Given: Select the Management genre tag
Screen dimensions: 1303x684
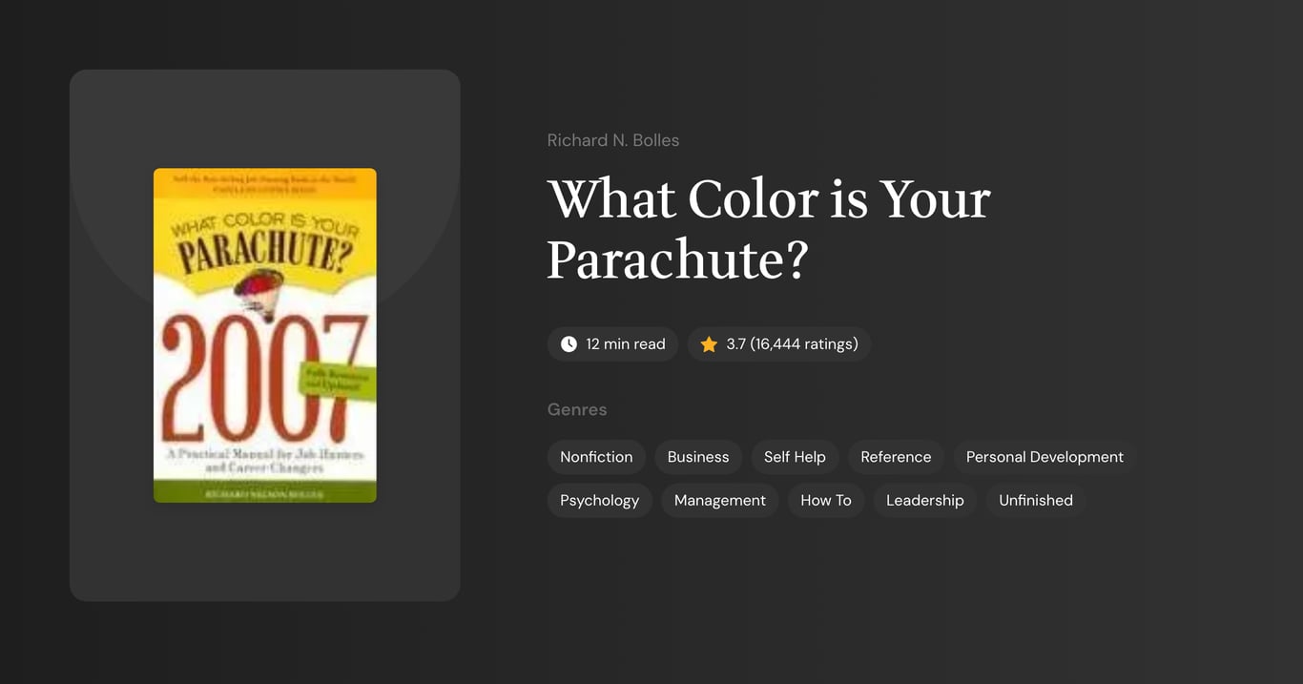Looking at the screenshot, I should pos(719,500).
